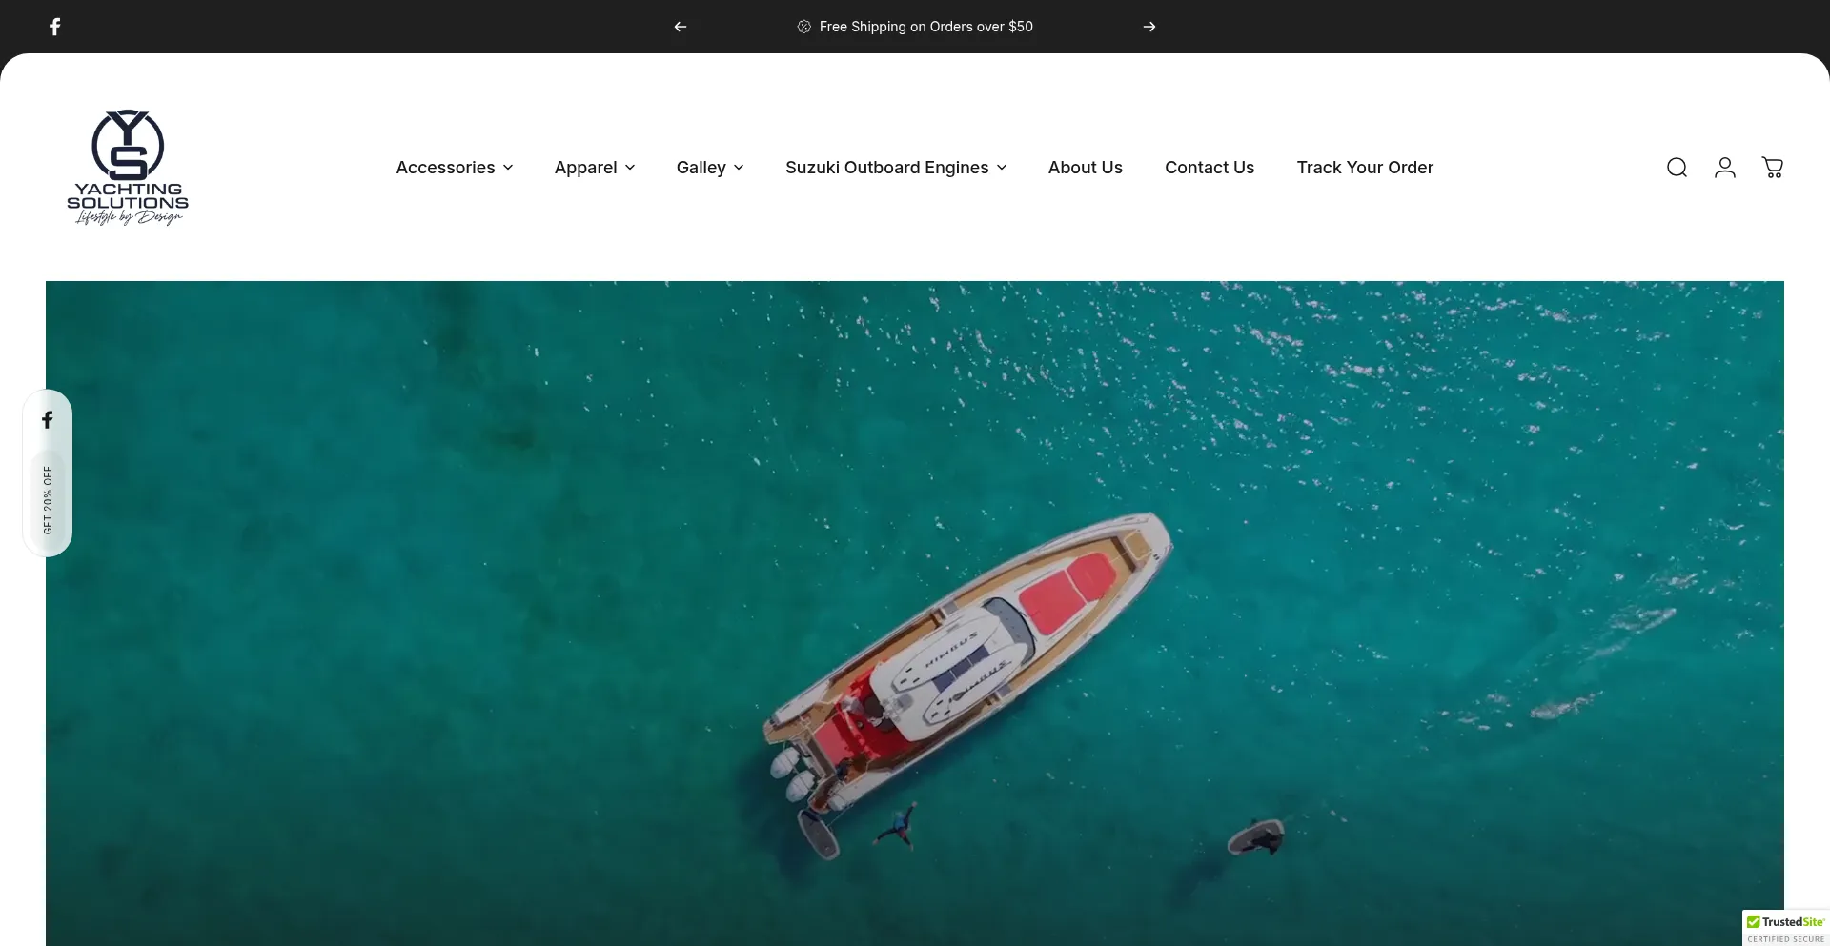Open the search magnifier icon
This screenshot has width=1830, height=946.
pyautogui.click(x=1677, y=168)
